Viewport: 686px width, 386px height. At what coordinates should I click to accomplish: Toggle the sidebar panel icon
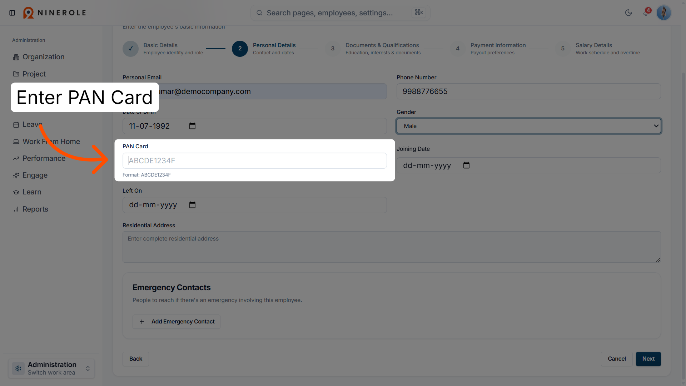click(12, 13)
